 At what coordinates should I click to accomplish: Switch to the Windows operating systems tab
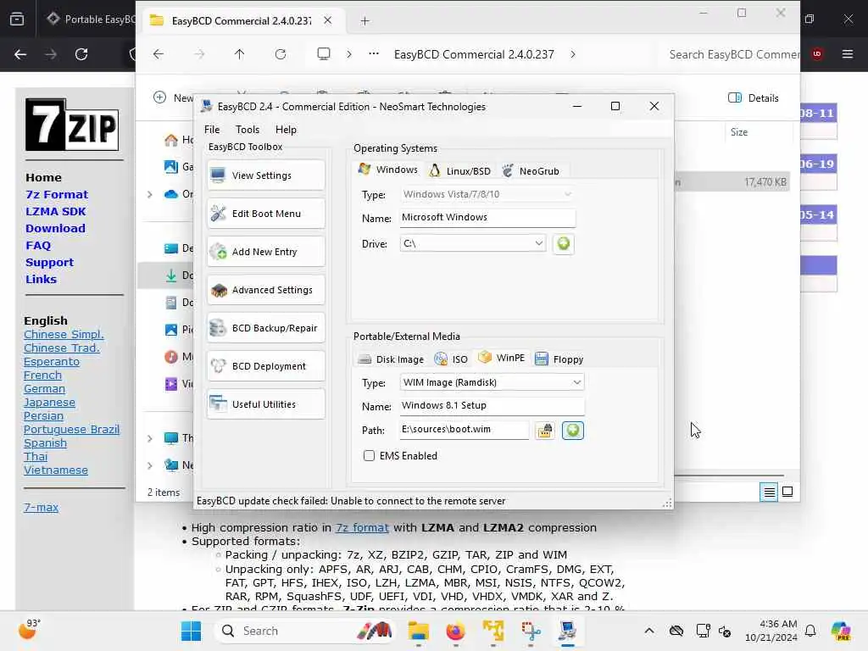tap(387, 170)
